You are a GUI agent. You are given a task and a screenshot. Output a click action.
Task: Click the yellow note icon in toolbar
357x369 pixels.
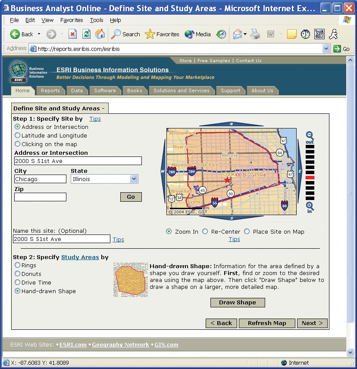coord(291,34)
